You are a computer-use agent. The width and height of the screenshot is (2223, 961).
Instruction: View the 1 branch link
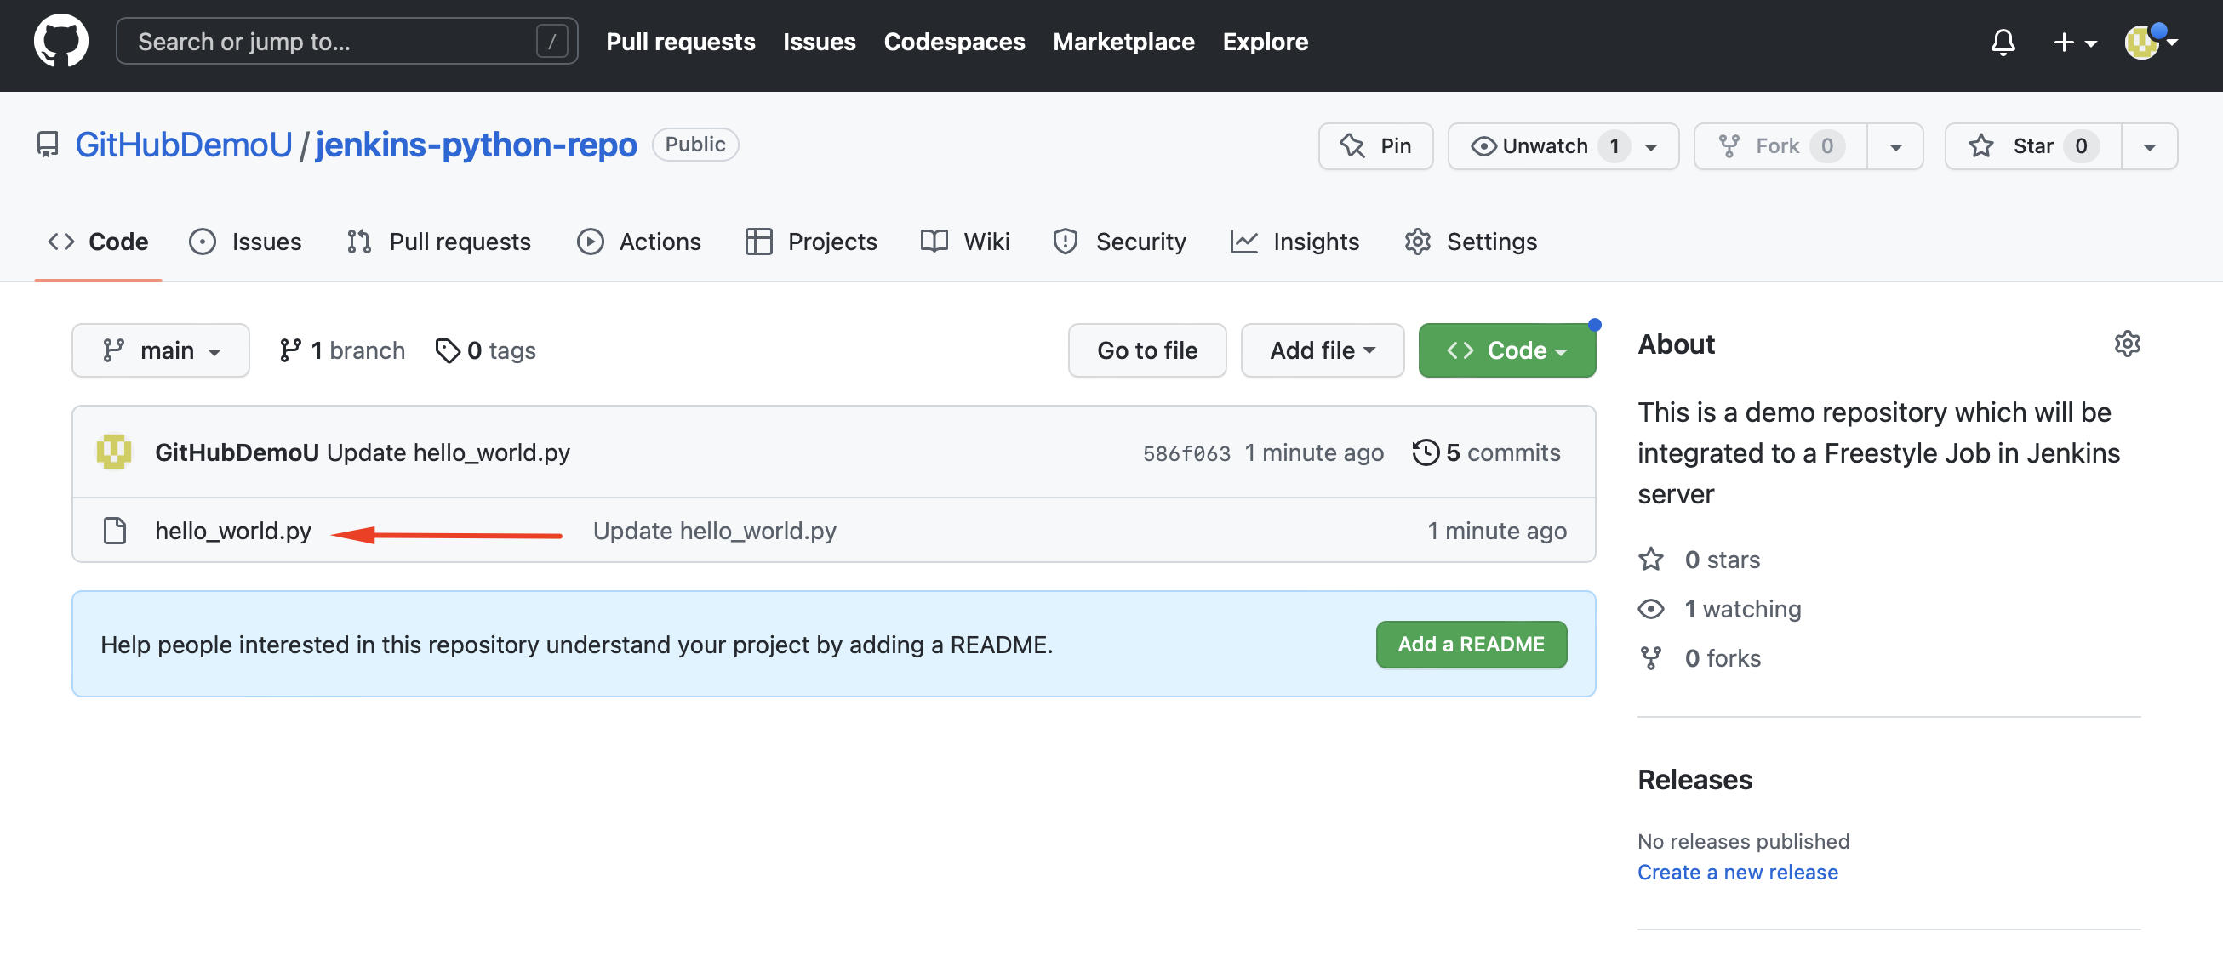342,350
